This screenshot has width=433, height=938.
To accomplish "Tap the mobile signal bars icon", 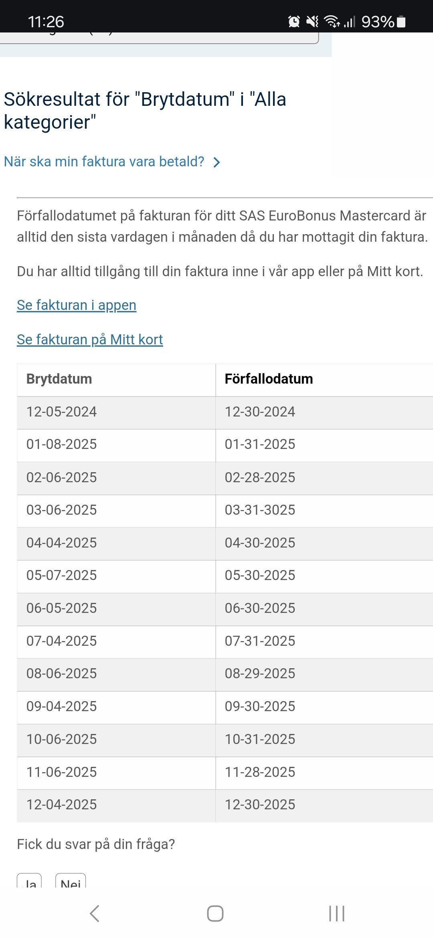I will [350, 21].
